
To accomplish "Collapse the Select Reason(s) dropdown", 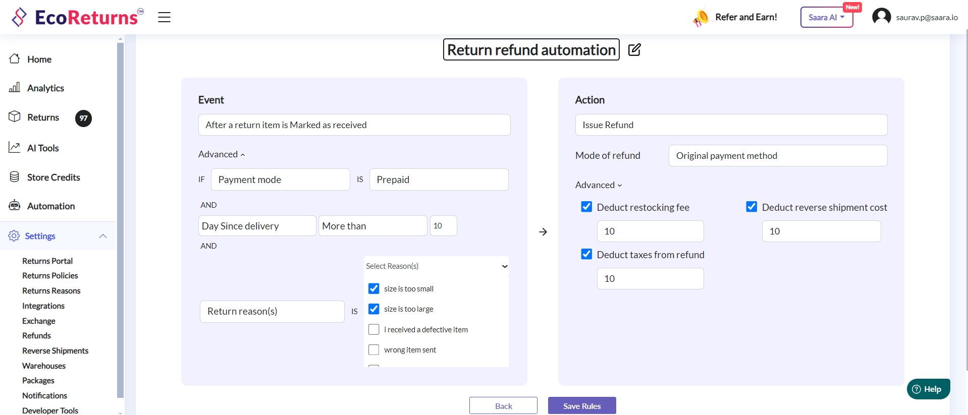I will click(504, 266).
